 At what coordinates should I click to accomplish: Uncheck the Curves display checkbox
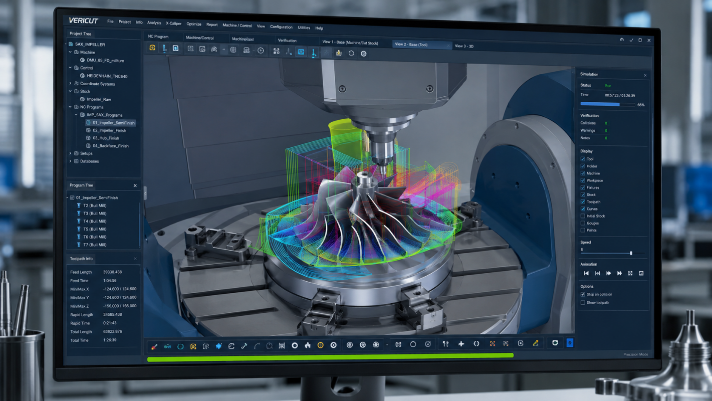pyautogui.click(x=583, y=209)
